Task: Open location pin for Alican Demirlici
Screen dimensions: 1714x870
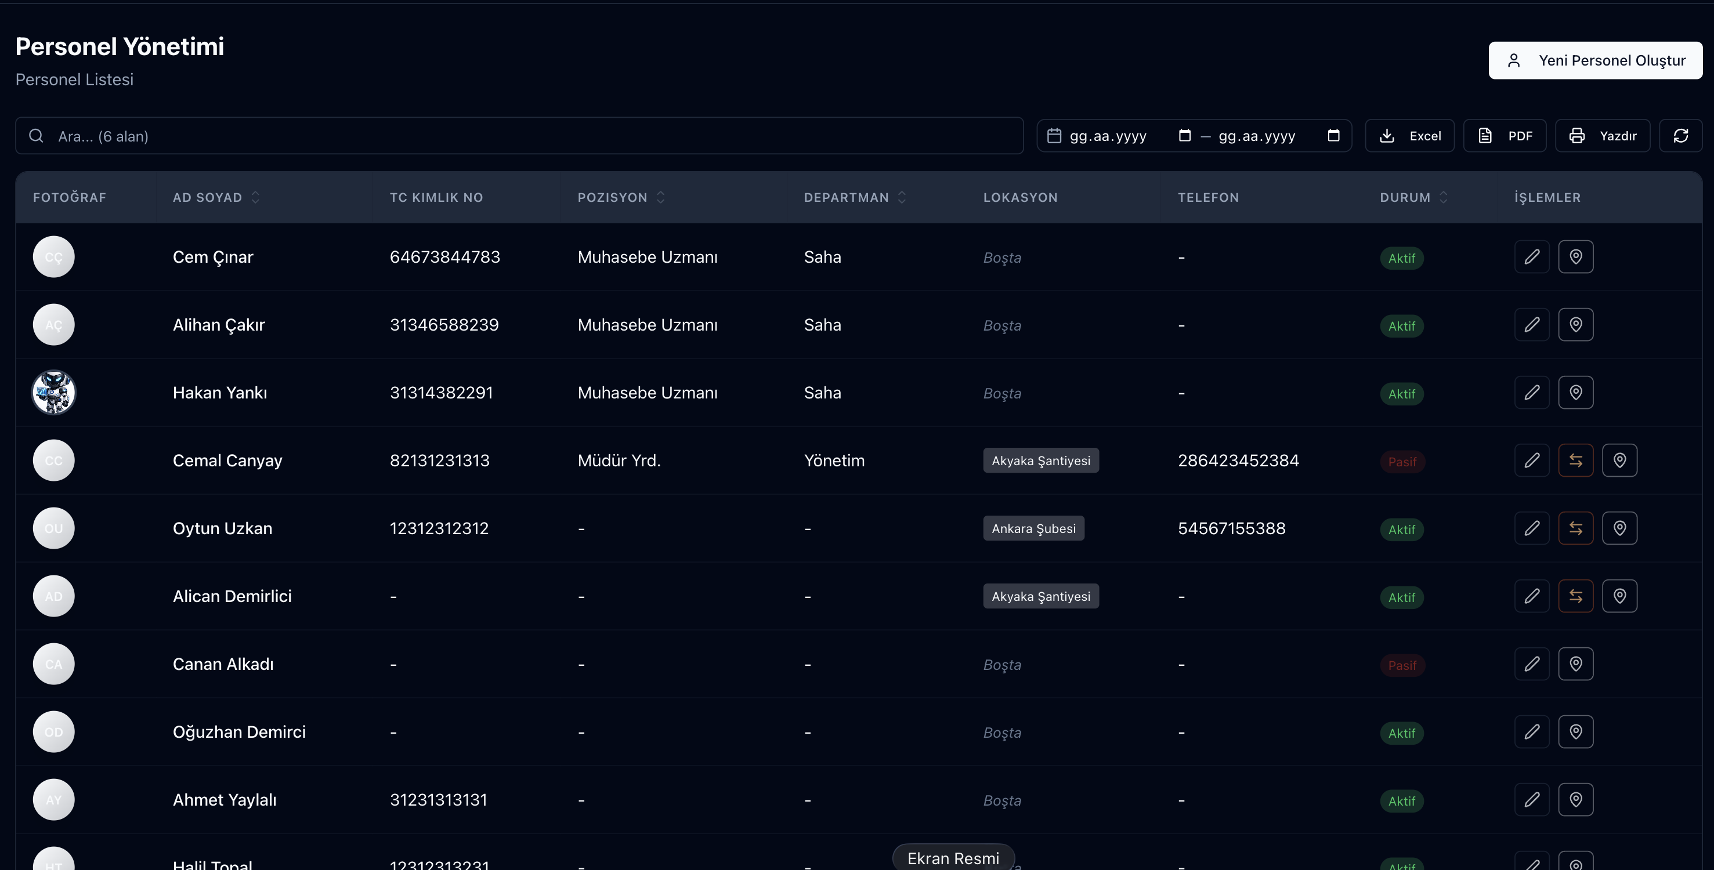Action: point(1619,596)
